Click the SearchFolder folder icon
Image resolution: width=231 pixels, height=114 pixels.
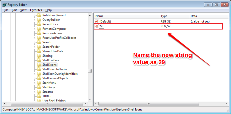39,47
